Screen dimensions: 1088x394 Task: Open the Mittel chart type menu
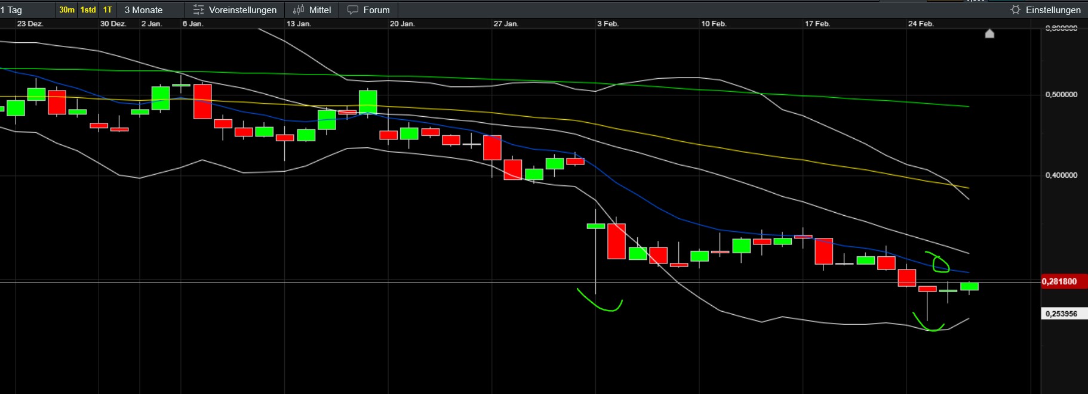(312, 10)
